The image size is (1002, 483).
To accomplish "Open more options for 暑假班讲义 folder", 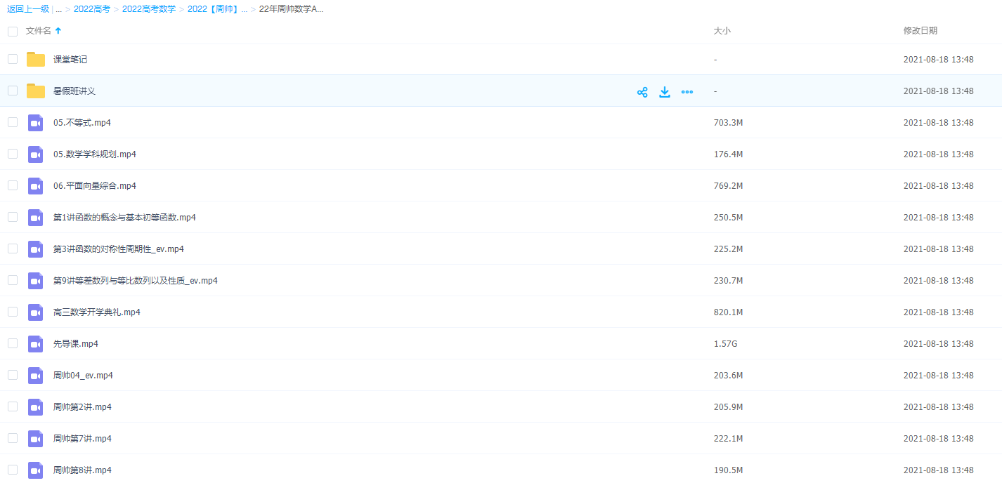I will (x=687, y=92).
